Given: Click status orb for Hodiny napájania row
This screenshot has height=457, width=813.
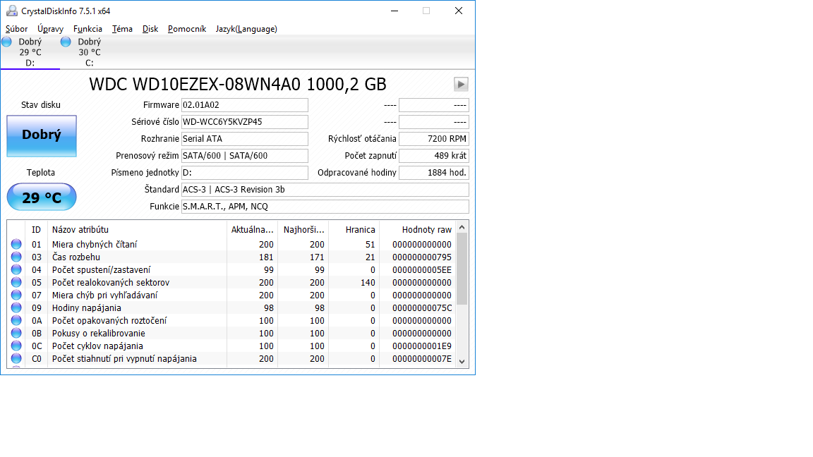Looking at the screenshot, I should (17, 307).
